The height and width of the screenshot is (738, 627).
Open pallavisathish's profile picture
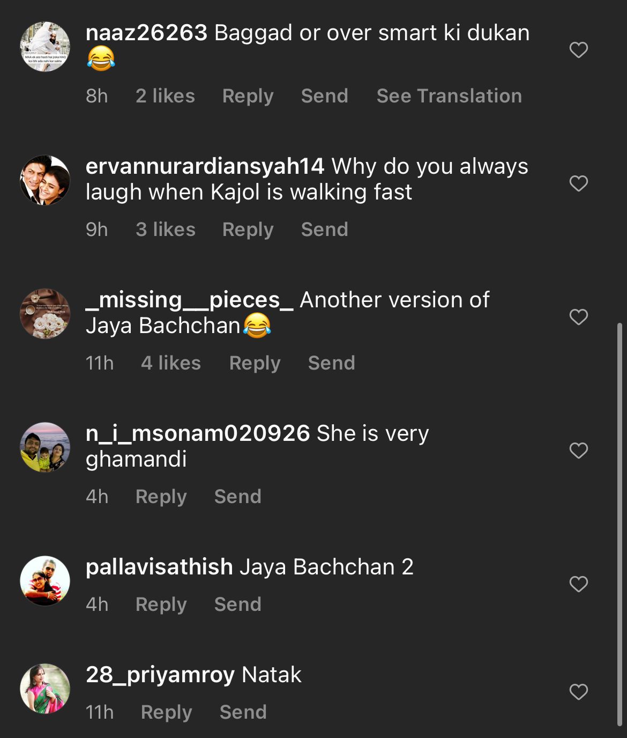pyautogui.click(x=45, y=581)
